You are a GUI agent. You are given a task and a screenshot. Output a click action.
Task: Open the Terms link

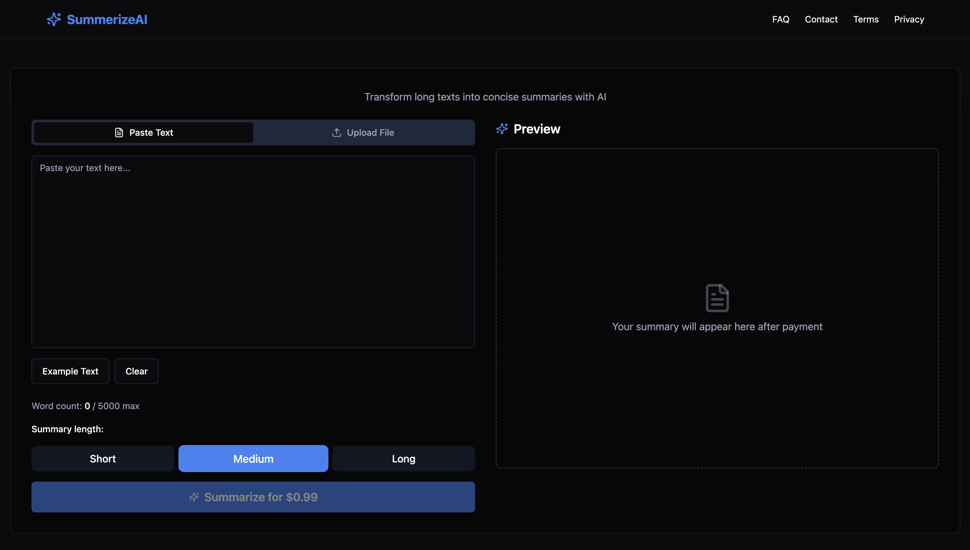tap(865, 19)
